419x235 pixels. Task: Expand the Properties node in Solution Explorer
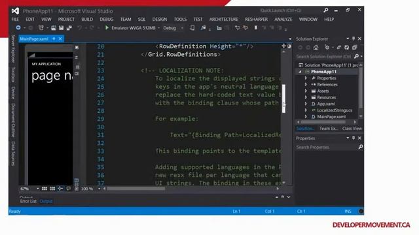(x=306, y=78)
